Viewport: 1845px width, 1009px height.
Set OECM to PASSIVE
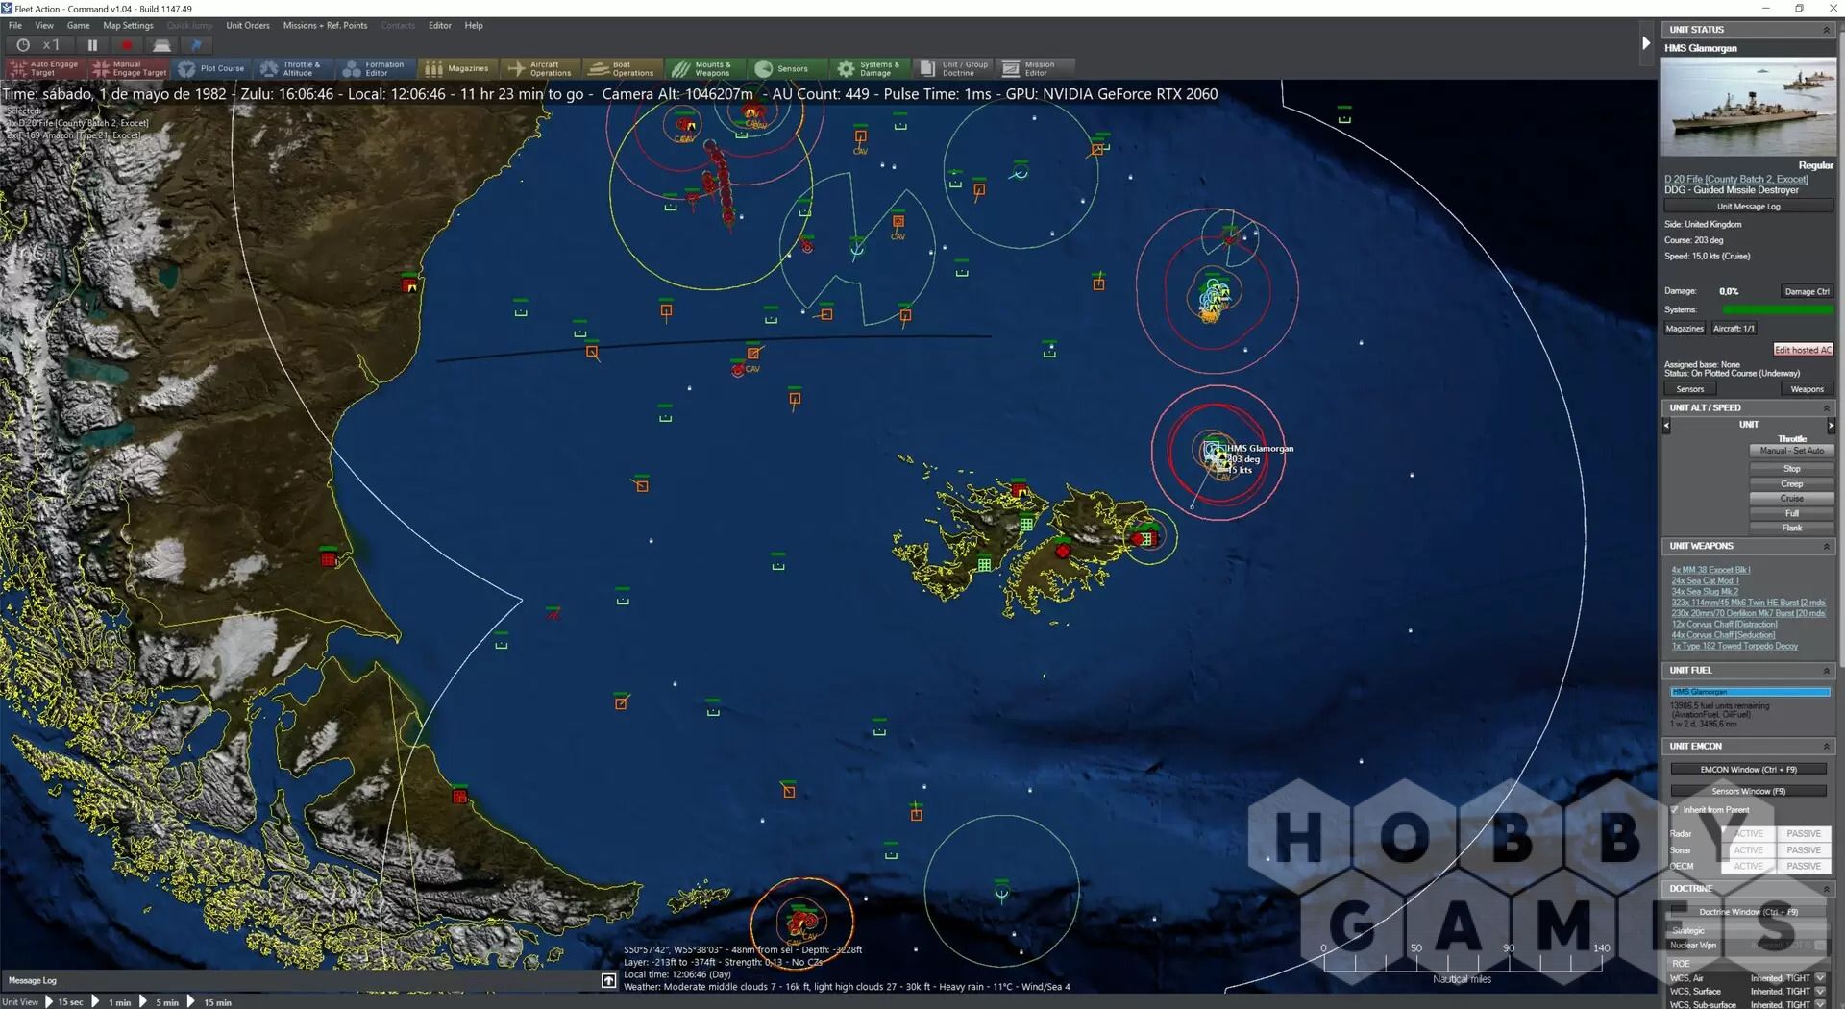tap(1804, 866)
